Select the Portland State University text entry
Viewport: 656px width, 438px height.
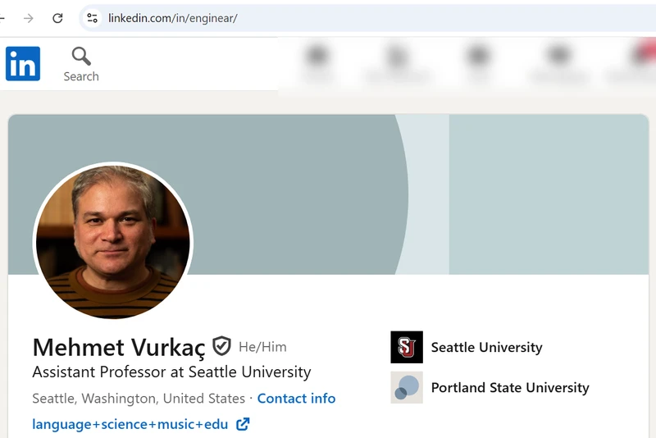510,388
